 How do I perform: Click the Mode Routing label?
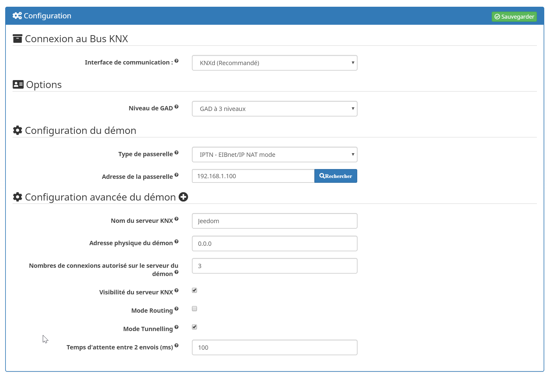pyautogui.click(x=152, y=311)
